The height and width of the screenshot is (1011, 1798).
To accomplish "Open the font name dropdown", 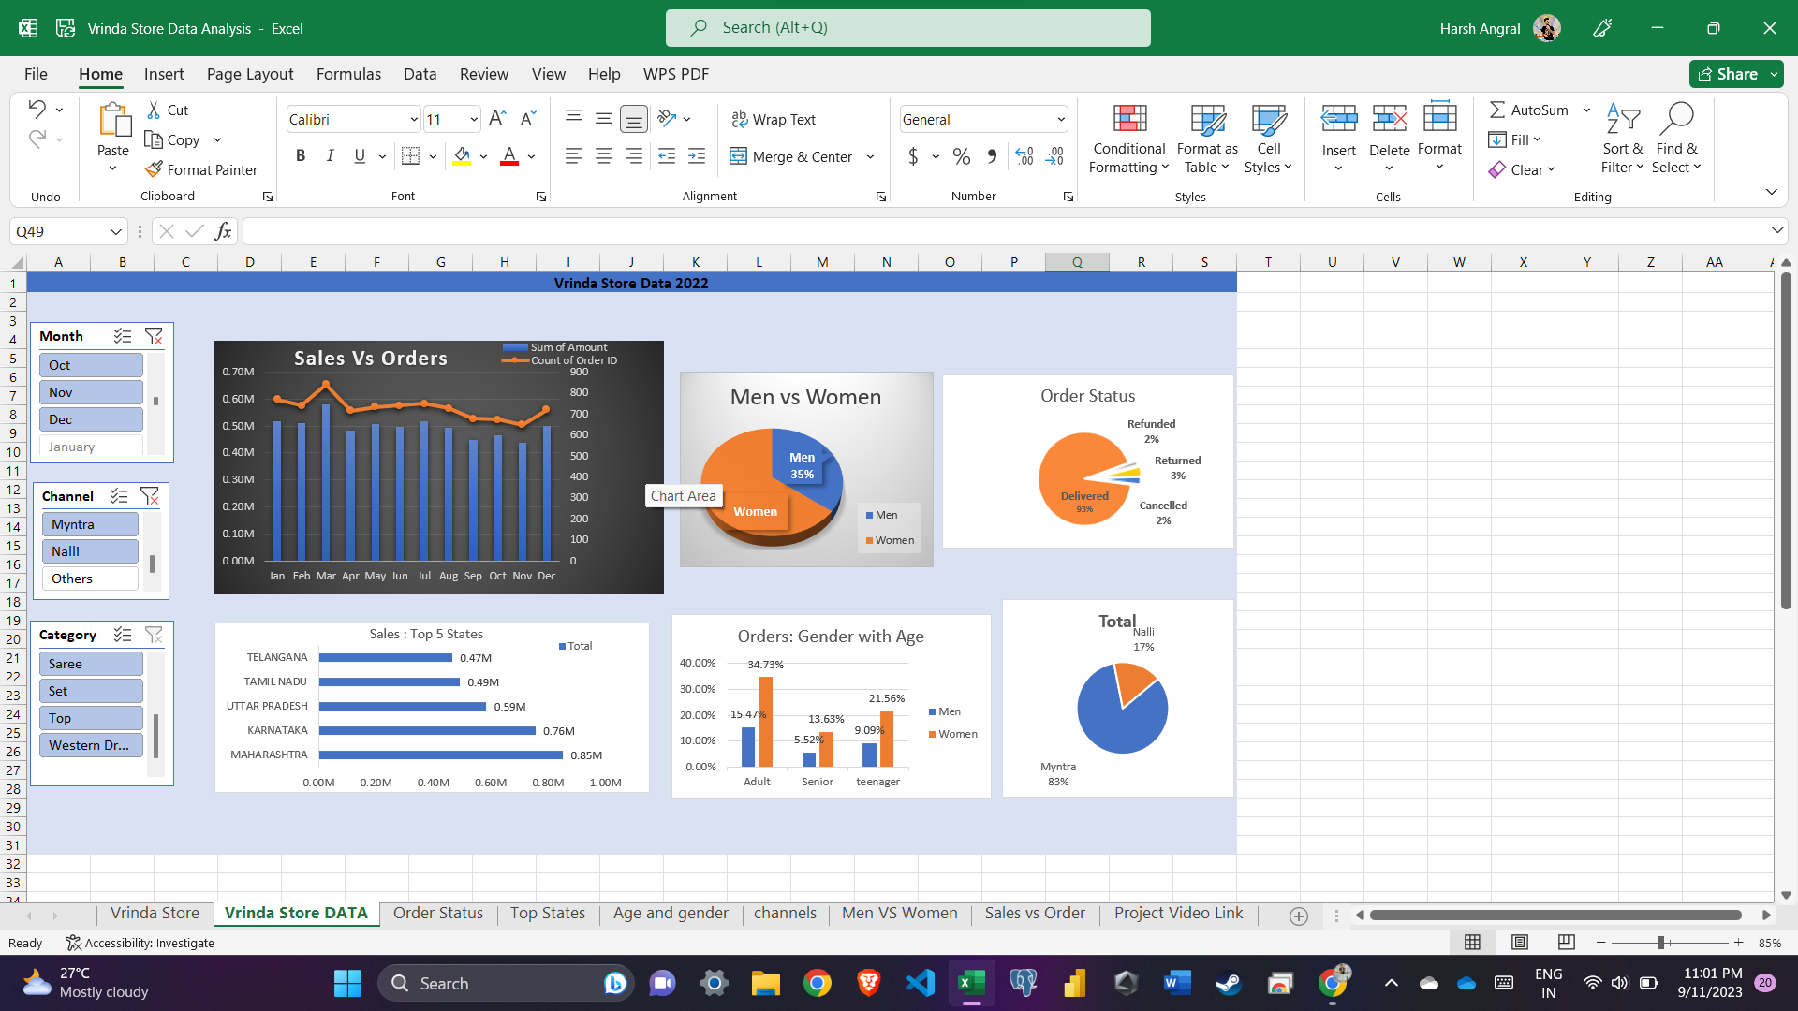I will point(413,120).
